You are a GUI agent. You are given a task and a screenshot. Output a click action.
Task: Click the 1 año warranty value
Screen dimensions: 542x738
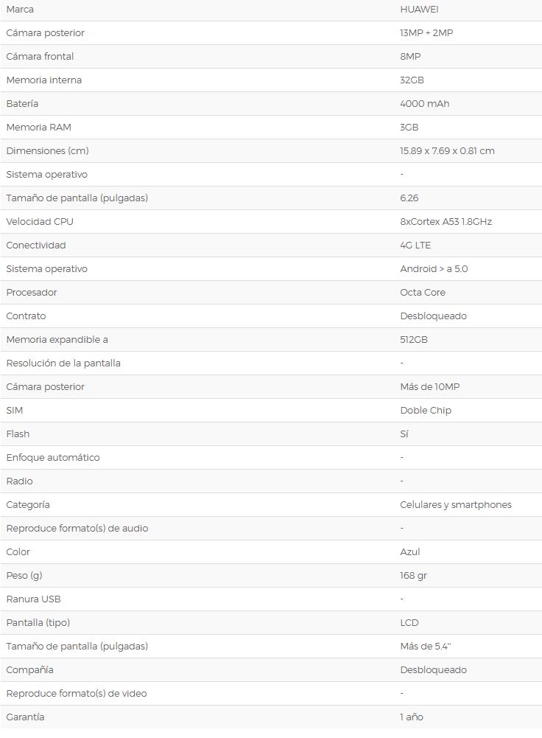point(412,717)
